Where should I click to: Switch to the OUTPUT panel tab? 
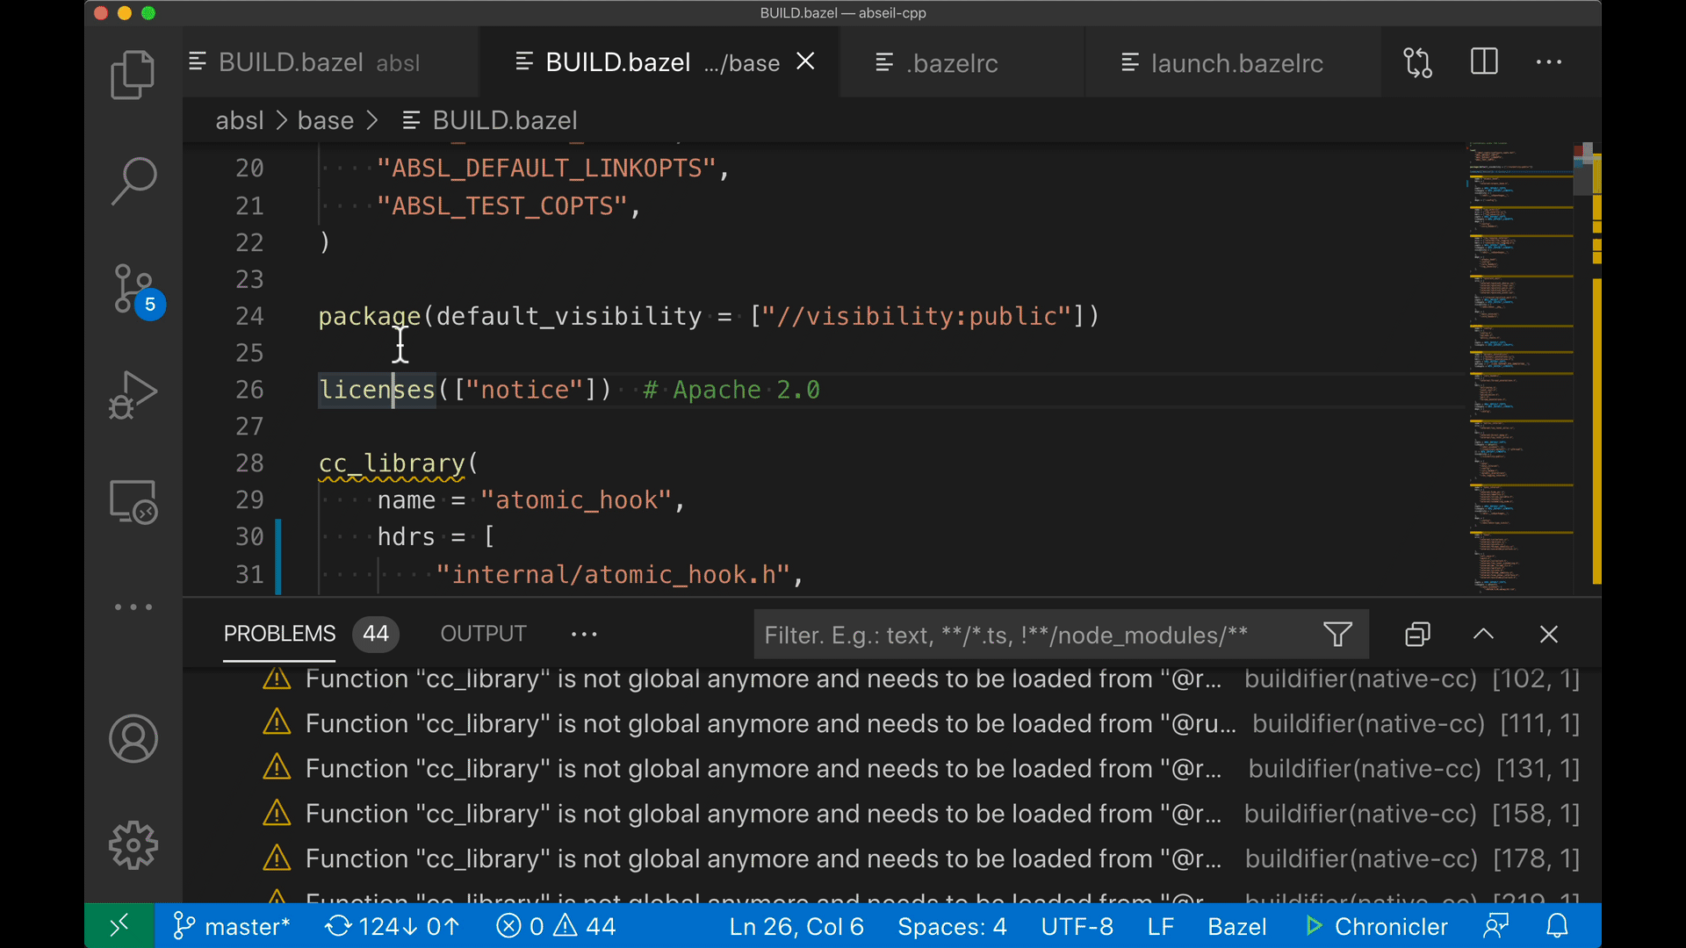(x=483, y=634)
